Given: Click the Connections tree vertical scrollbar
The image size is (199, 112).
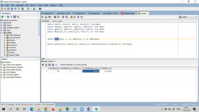Looking at the screenshot, I should (x=39, y=28).
